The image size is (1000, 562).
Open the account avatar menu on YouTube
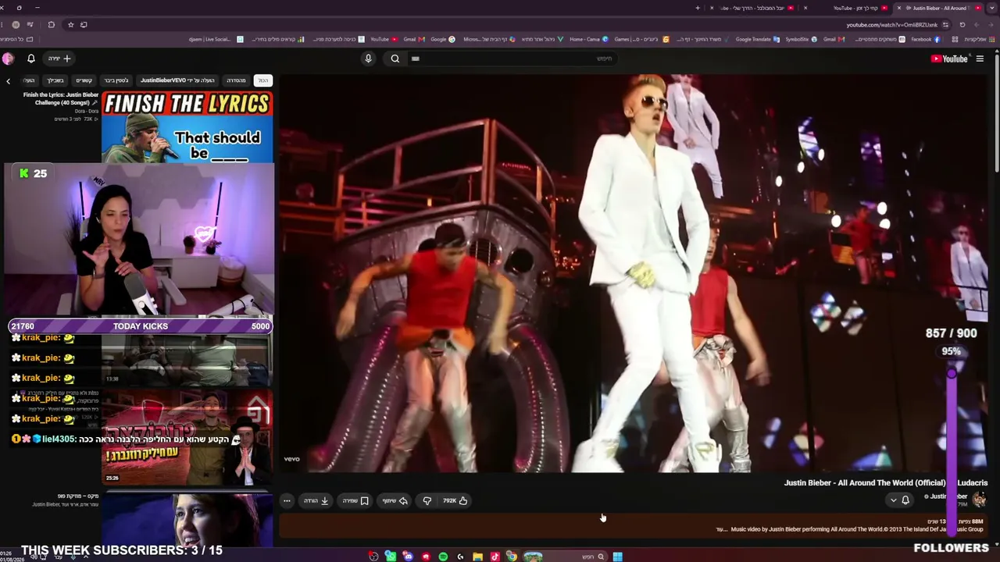pyautogui.click(x=8, y=59)
